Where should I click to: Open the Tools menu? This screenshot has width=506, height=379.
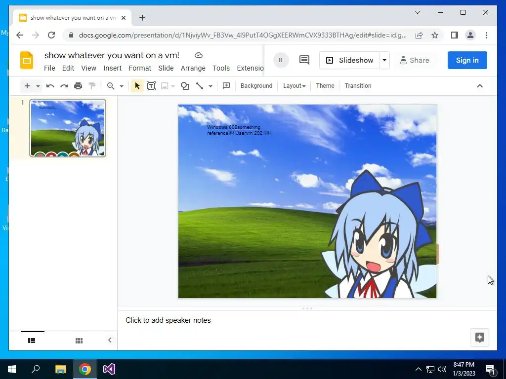[221, 68]
